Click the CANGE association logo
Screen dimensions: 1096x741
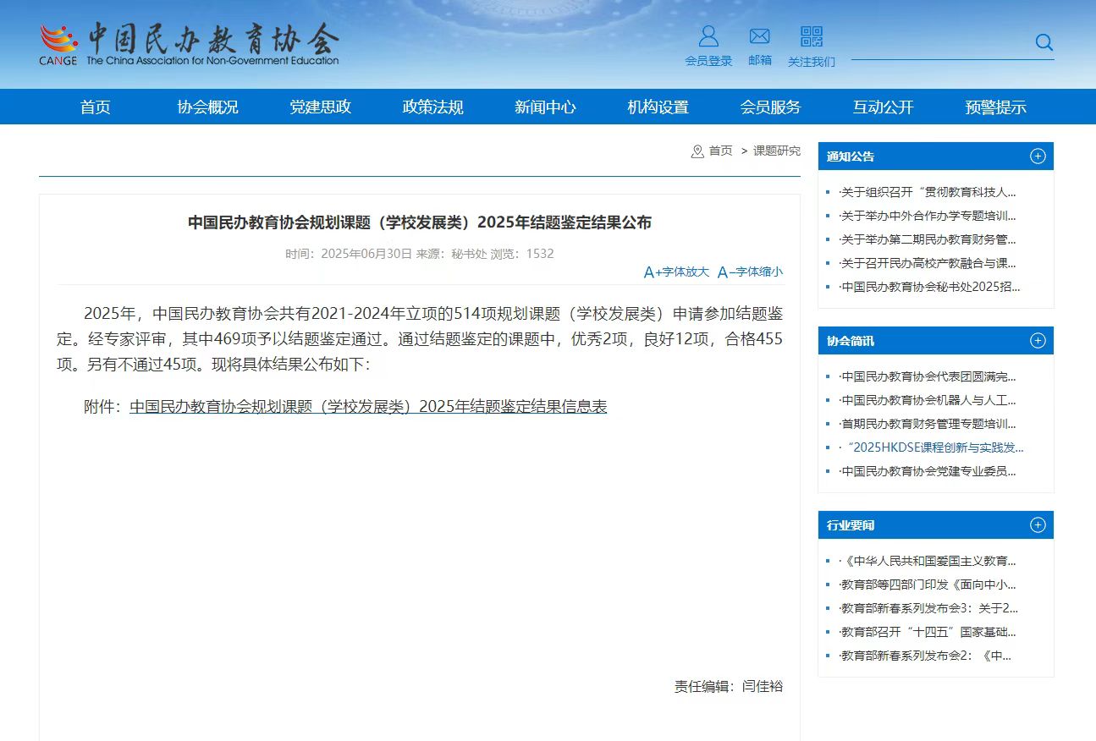[x=189, y=44]
